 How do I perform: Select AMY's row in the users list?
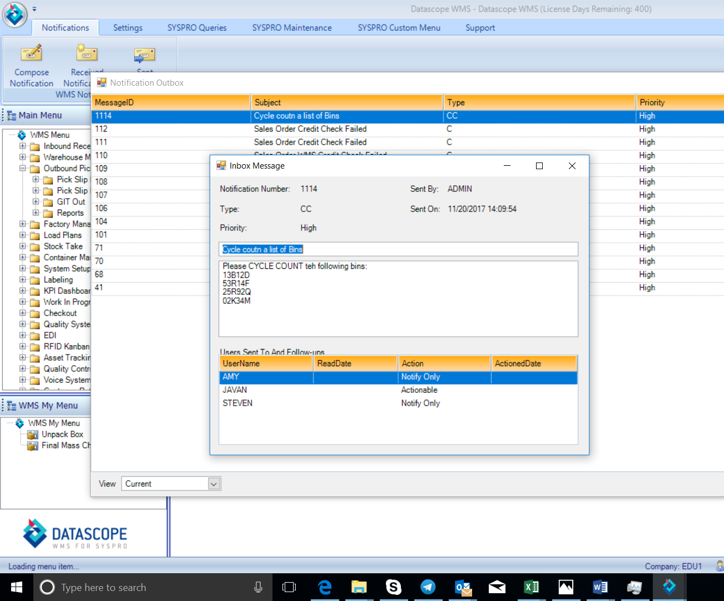click(x=266, y=377)
